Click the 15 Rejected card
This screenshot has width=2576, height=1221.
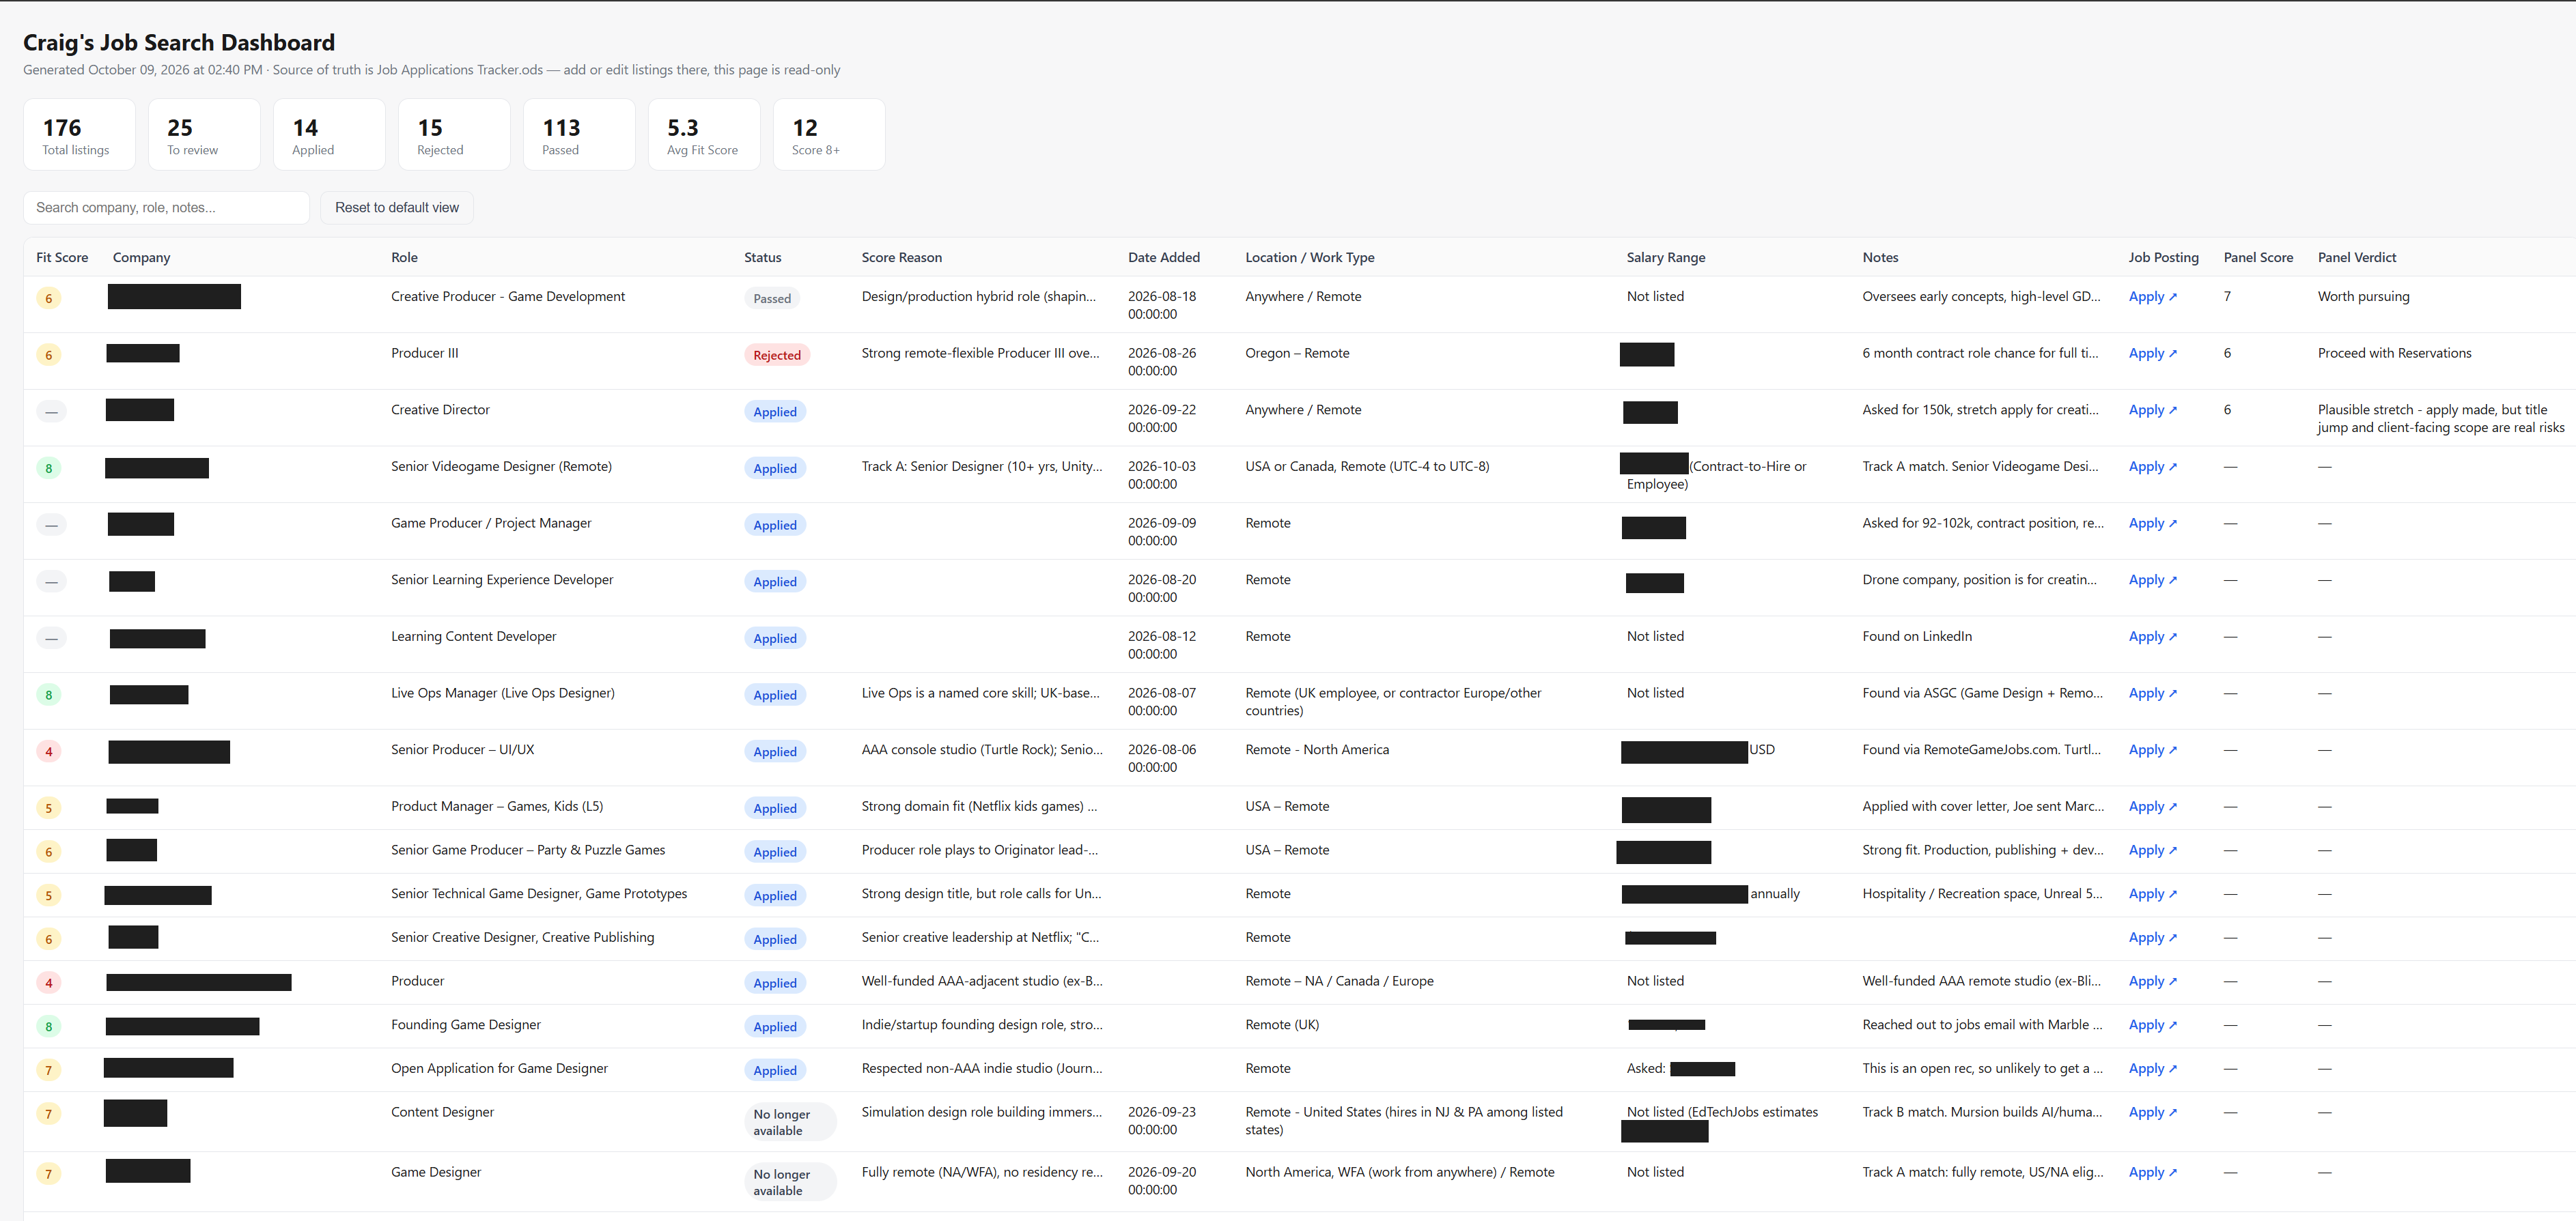(454, 135)
